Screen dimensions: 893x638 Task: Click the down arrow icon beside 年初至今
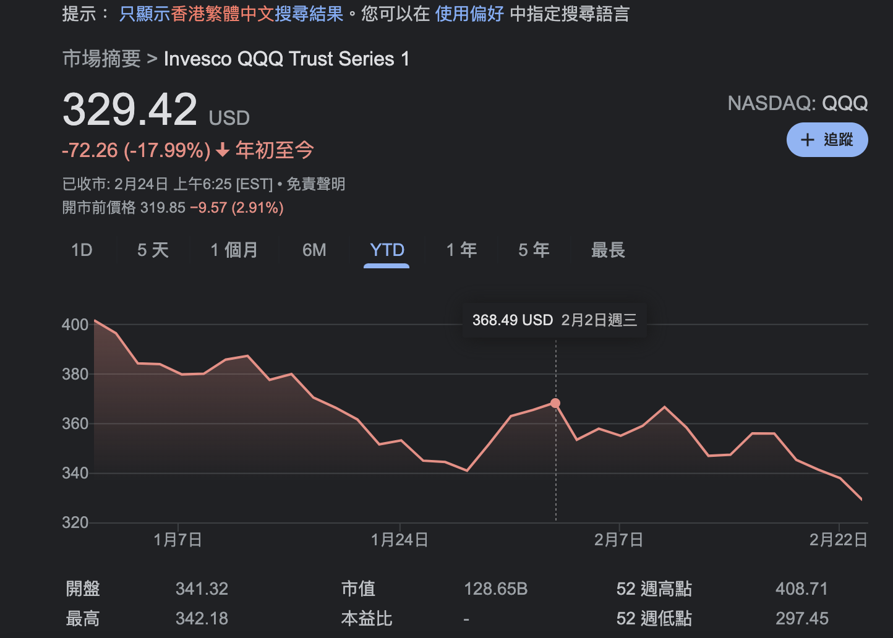[x=223, y=150]
